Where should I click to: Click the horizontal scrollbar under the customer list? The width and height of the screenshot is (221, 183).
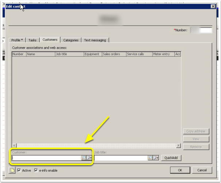coord(95,145)
